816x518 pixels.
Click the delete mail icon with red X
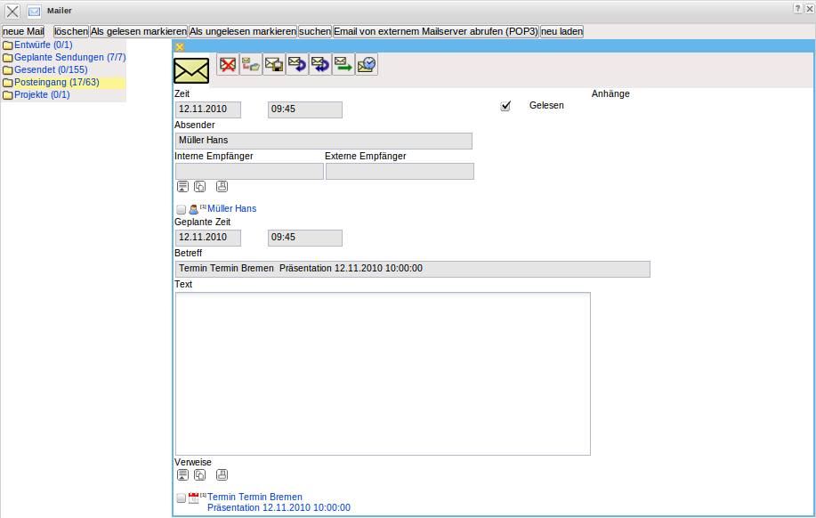(x=228, y=65)
